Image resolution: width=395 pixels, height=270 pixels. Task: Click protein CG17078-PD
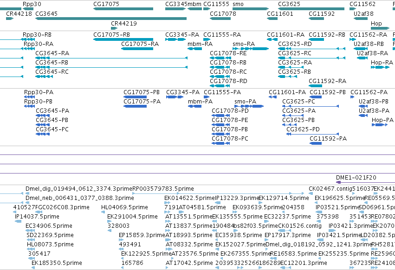point(220,116)
